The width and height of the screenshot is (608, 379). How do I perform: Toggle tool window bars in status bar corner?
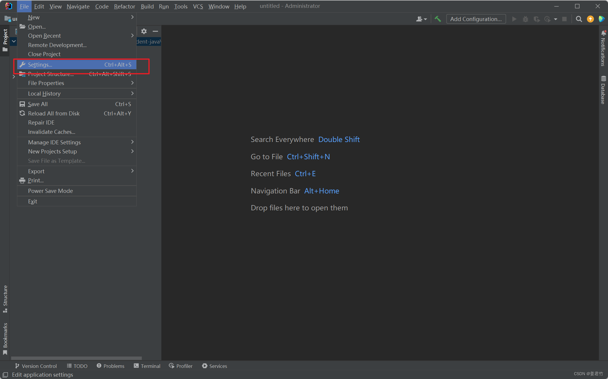(x=5, y=375)
